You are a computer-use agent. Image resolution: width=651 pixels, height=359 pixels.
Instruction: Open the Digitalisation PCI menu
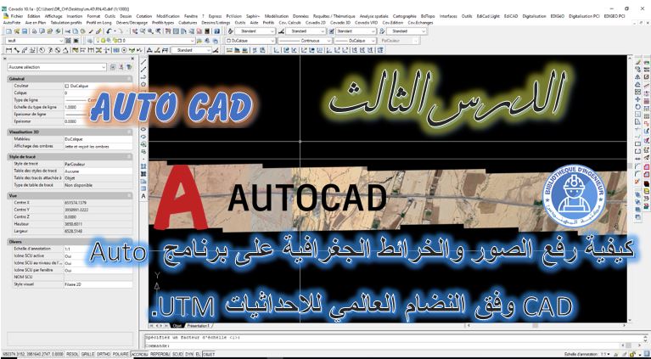tap(584, 16)
